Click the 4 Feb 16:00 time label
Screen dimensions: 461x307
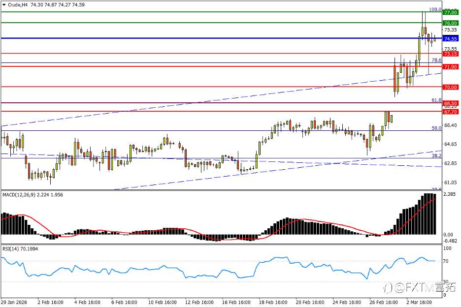point(87,302)
